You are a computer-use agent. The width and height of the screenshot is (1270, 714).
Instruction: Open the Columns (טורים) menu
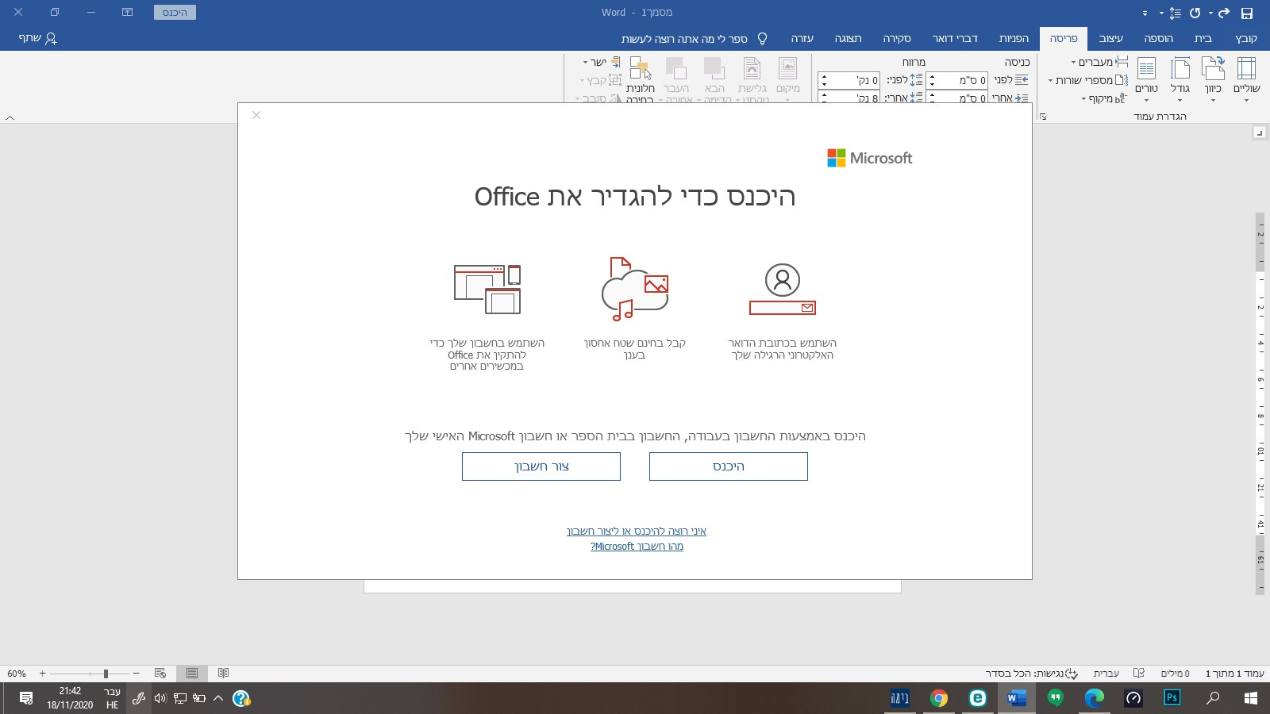click(x=1146, y=78)
